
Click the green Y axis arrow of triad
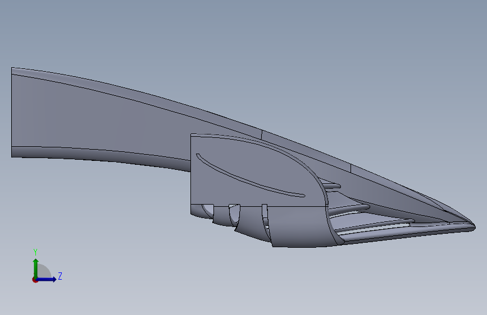click(x=36, y=268)
